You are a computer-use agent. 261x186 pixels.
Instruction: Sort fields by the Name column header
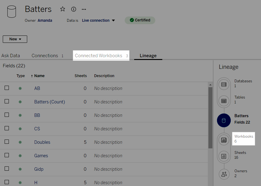tap(39, 76)
